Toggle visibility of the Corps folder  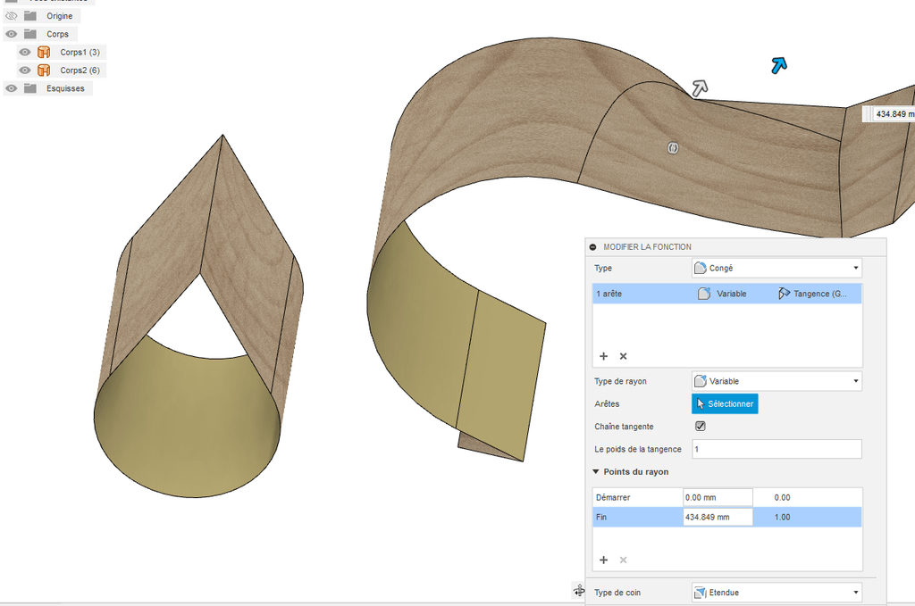click(11, 34)
